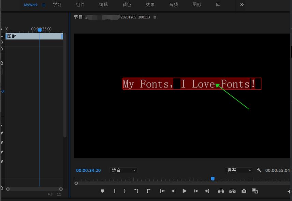Viewport: 292px width, 201px height.
Task: Click the Lift icon in program monitor
Action: (221, 191)
